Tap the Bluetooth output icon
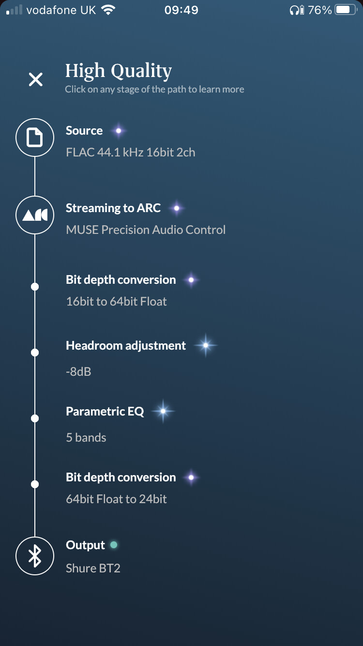The image size is (363, 646). (35, 556)
